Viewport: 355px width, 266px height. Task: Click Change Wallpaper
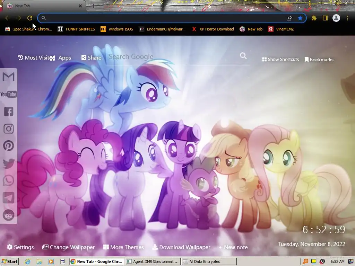coord(69,247)
